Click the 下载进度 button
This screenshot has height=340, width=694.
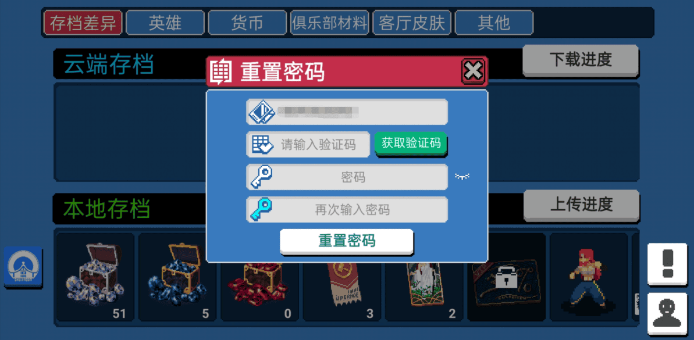(581, 60)
